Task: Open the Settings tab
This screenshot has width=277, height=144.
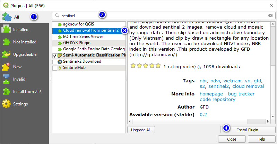Action: click(x=25, y=104)
